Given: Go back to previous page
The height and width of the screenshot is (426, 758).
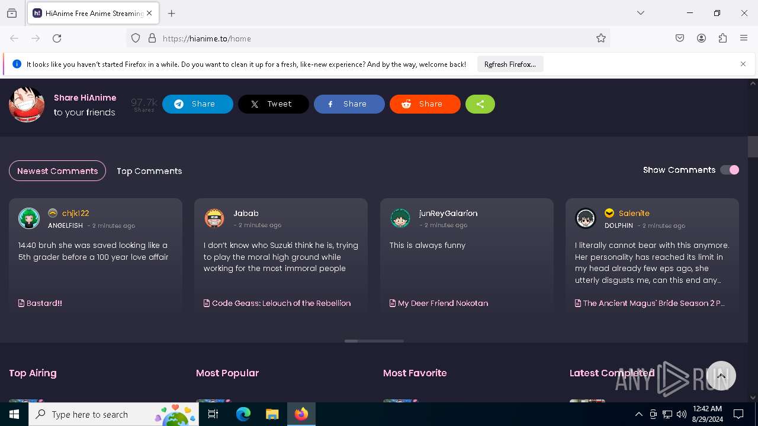Looking at the screenshot, I should pyautogui.click(x=14, y=38).
